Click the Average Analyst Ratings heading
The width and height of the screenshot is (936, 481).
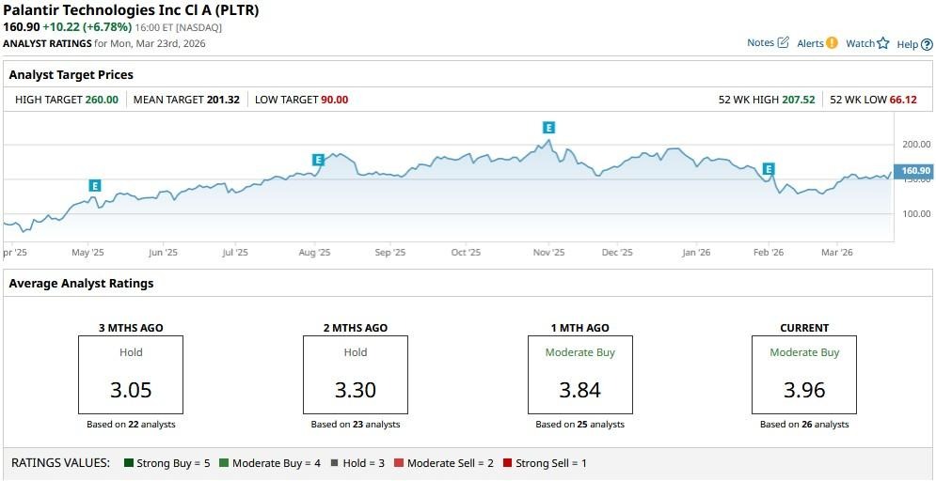click(x=81, y=284)
